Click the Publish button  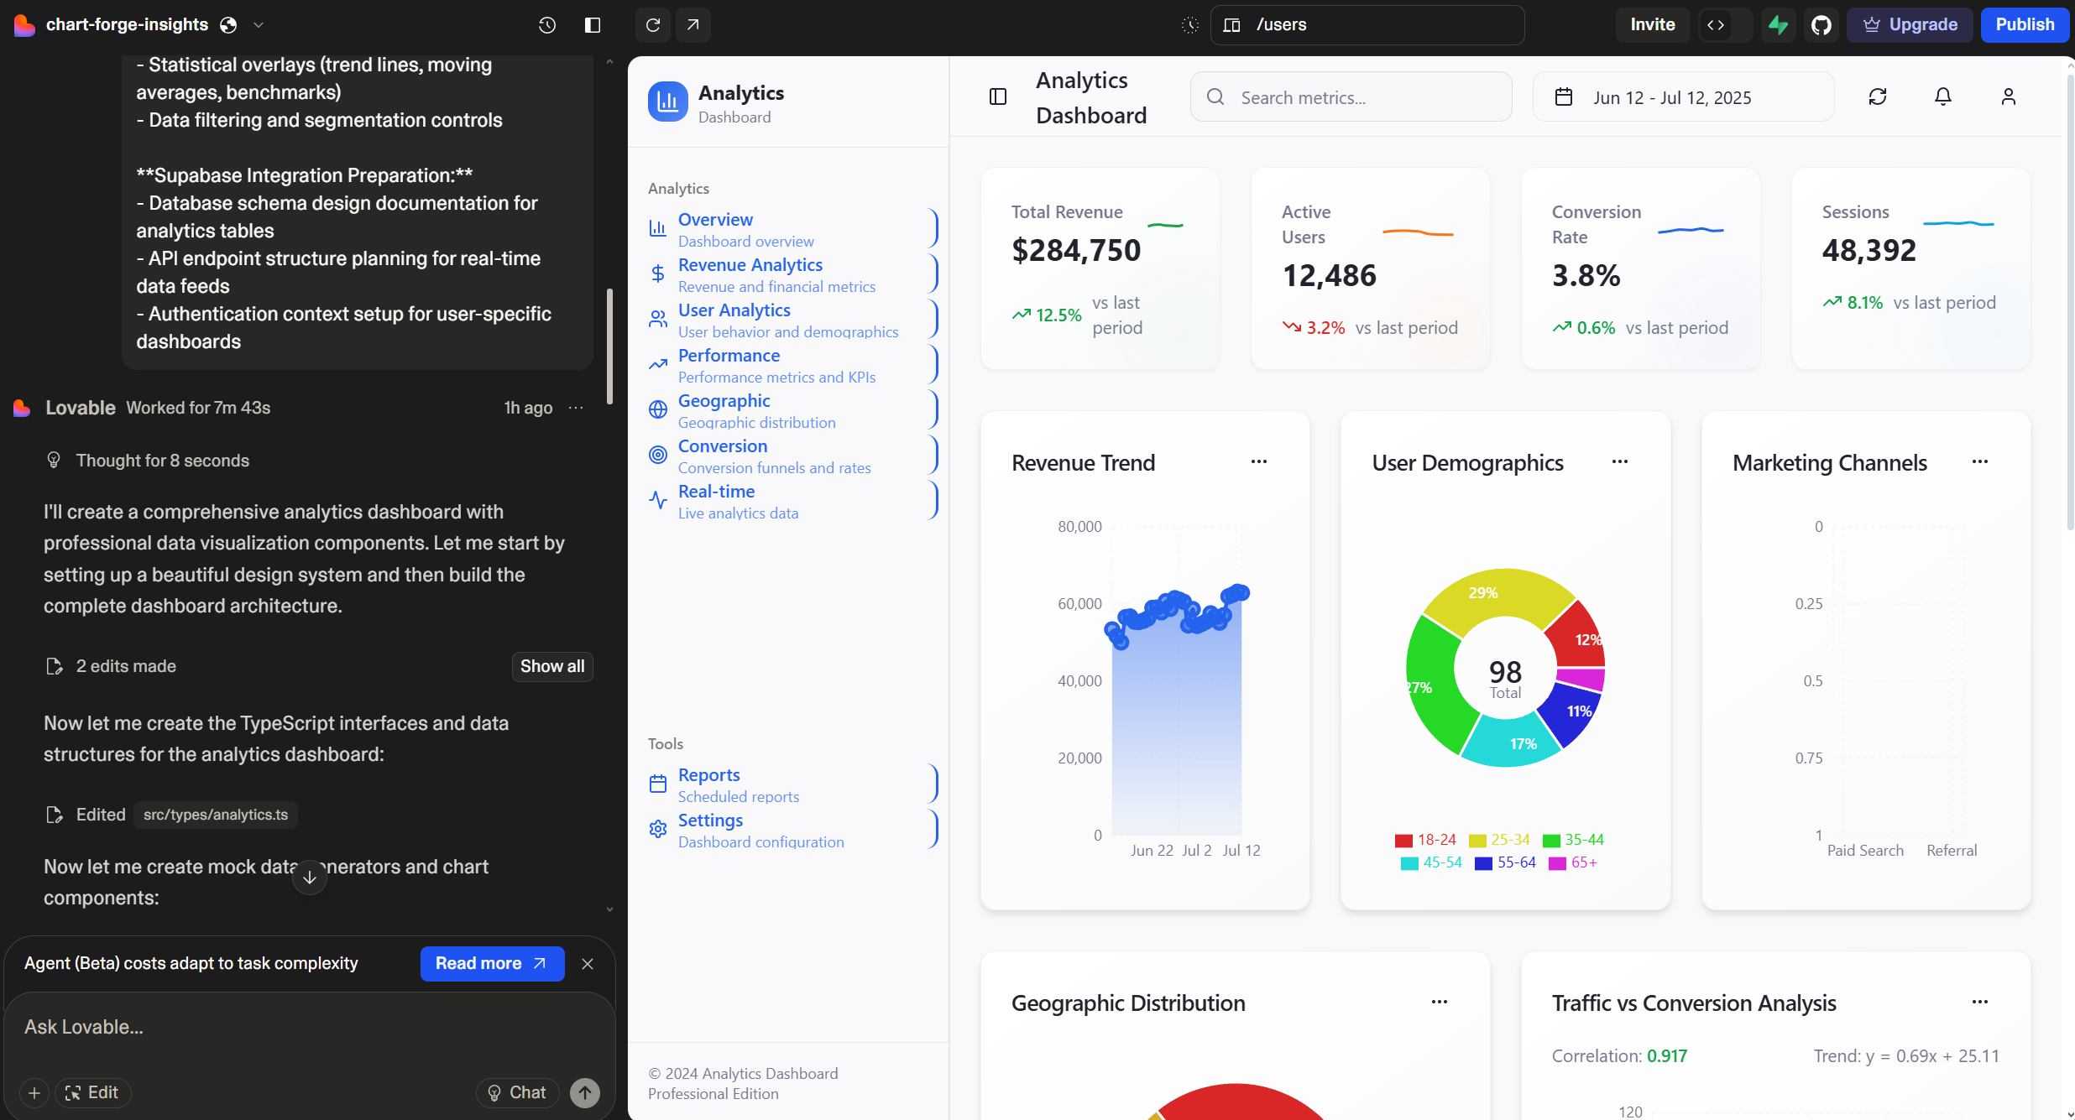pos(2025,25)
